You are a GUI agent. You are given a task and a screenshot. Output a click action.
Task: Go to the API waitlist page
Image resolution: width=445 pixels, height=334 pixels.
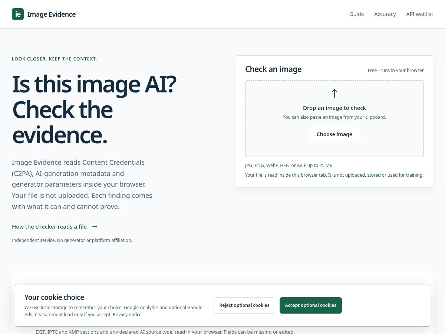point(419,14)
